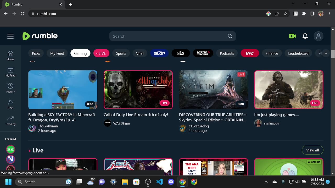Select the SLS category chip
The image size is (335, 188).
point(181,53)
